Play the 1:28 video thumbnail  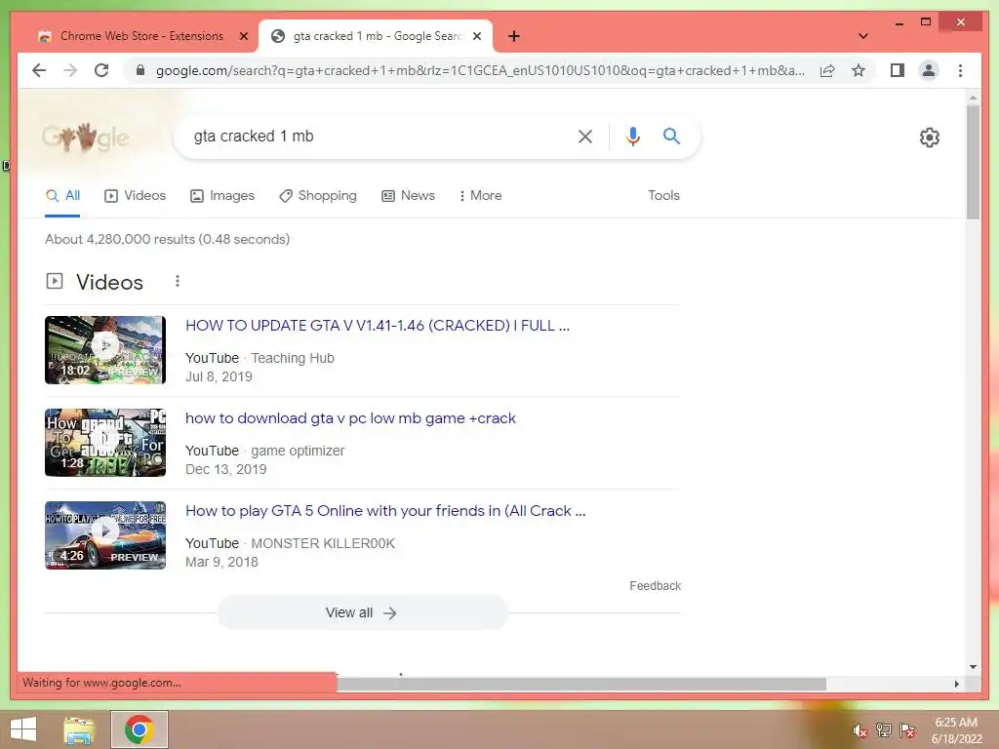(x=105, y=443)
